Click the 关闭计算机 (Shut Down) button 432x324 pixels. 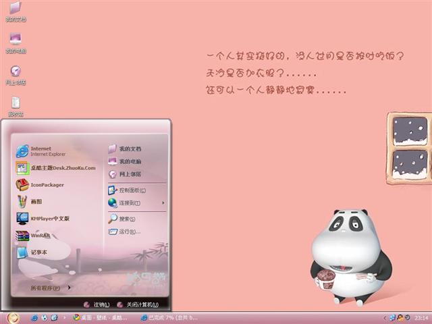[x=138, y=304]
